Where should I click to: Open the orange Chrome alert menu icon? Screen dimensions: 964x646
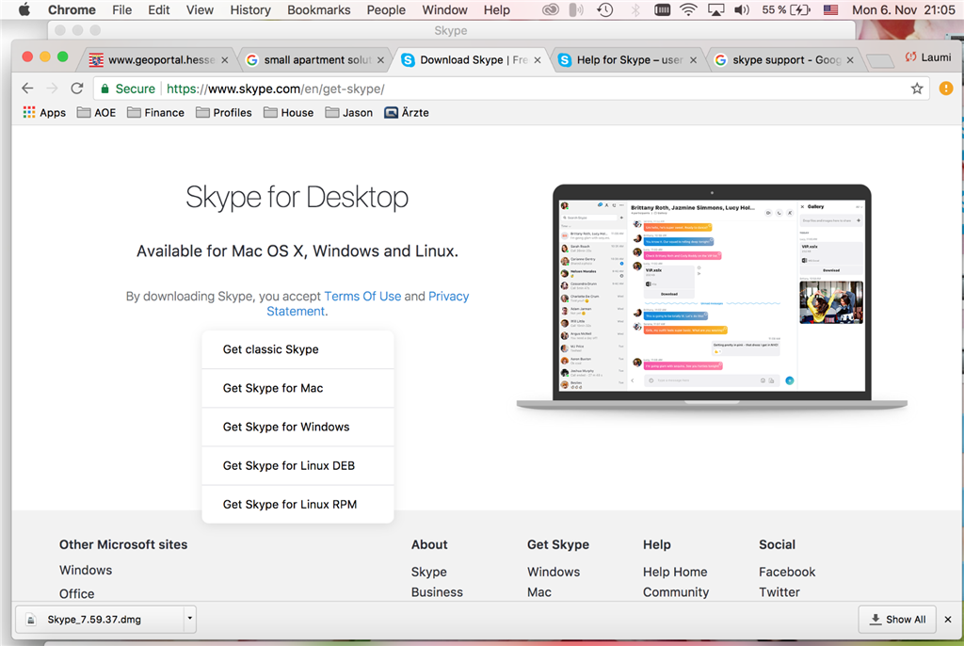pos(945,89)
